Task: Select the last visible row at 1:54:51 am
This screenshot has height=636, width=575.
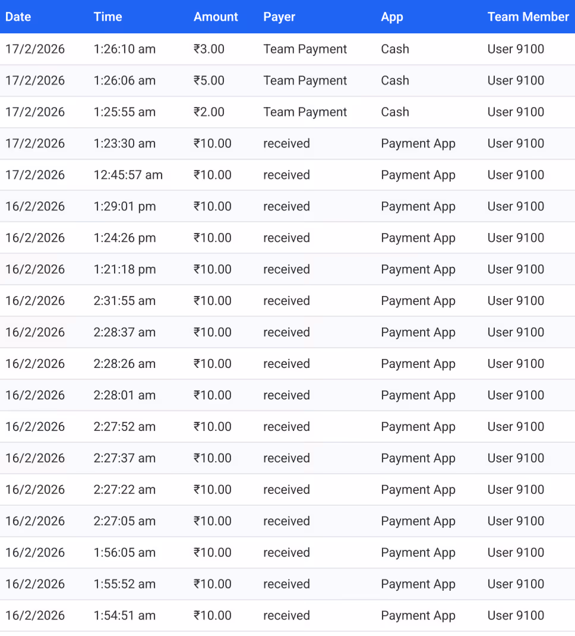Action: pyautogui.click(x=287, y=616)
